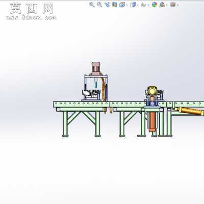Image resolution: width=204 pixels, height=204 pixels.
Task: Open Edit Appearance color ball
Action: coord(155,5)
